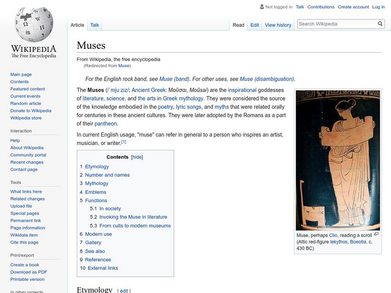The width and height of the screenshot is (391, 293).
Task: Click the Wikipedia globe logo
Action: 34,24
